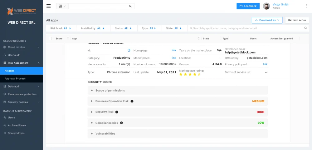Screen dimensions: 312x150
Task: Click the Victor Smith username
Action: (x=280, y=4)
